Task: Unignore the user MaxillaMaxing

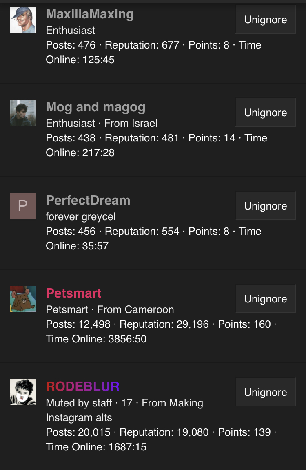Action: click(266, 20)
